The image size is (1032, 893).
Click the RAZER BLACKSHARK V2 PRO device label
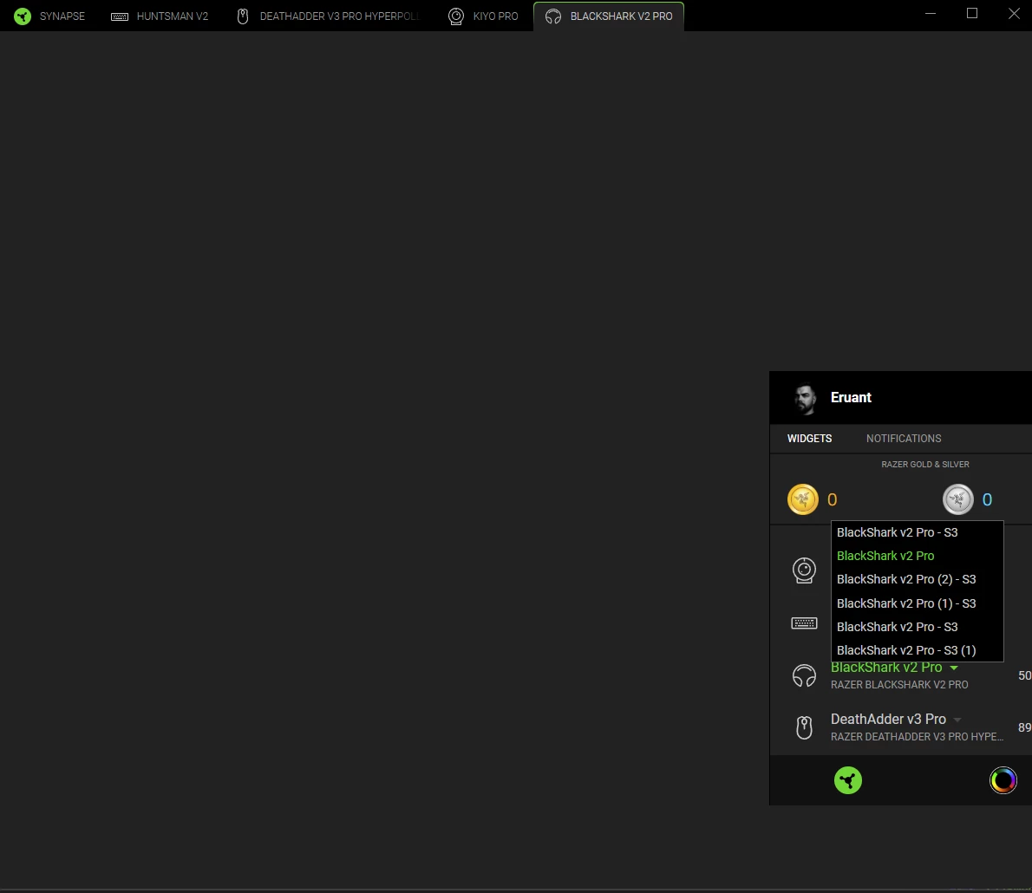click(899, 685)
